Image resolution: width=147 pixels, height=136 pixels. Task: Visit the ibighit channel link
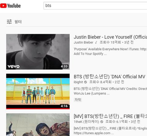tap(78, 82)
